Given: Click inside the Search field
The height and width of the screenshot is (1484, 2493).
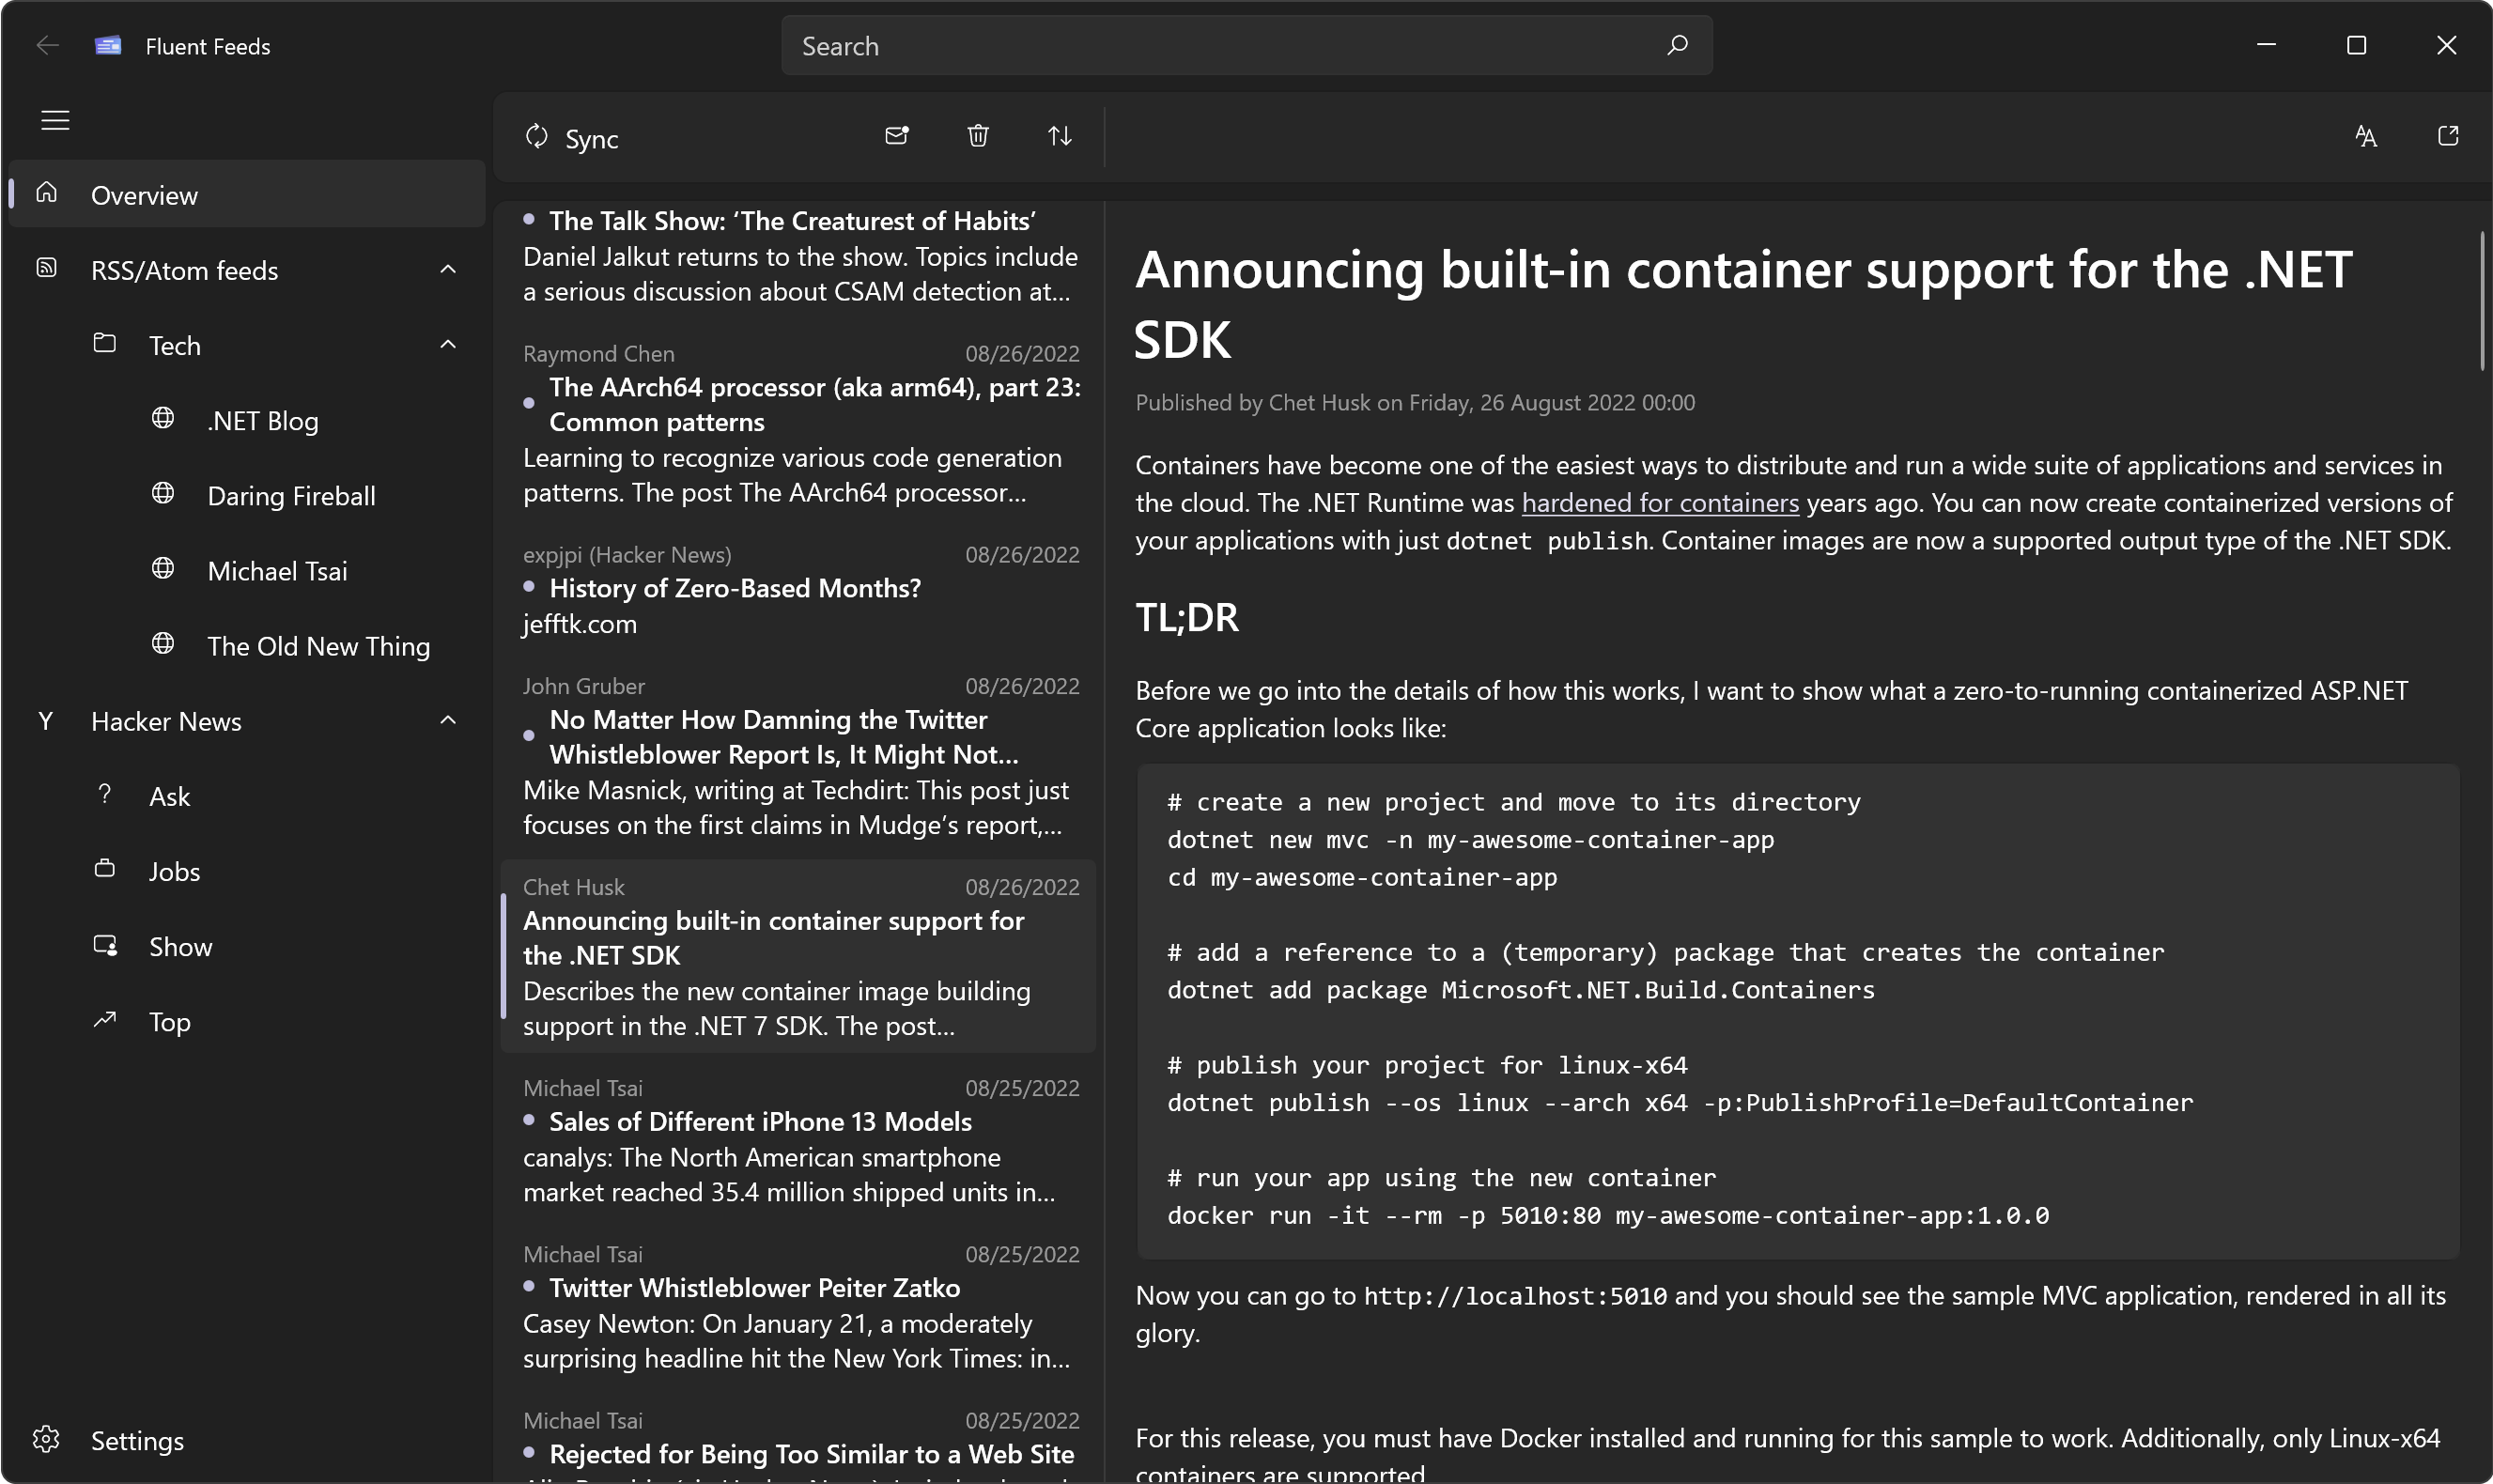Looking at the screenshot, I should pyautogui.click(x=1200, y=45).
